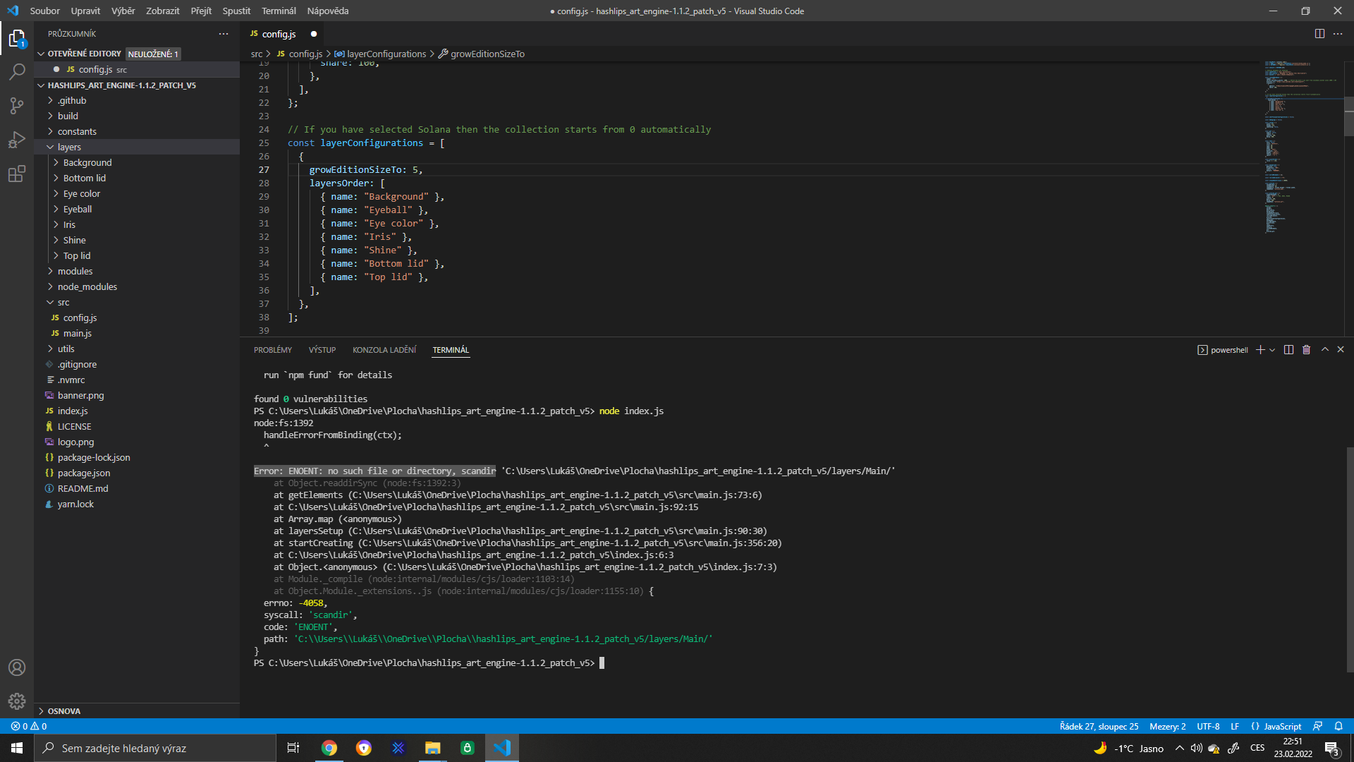Open the terminal profile picker dropdown
Viewport: 1354px width, 762px height.
(x=1272, y=349)
